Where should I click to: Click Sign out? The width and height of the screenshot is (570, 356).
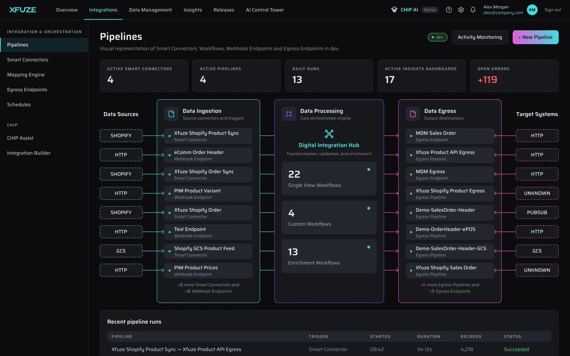553,10
